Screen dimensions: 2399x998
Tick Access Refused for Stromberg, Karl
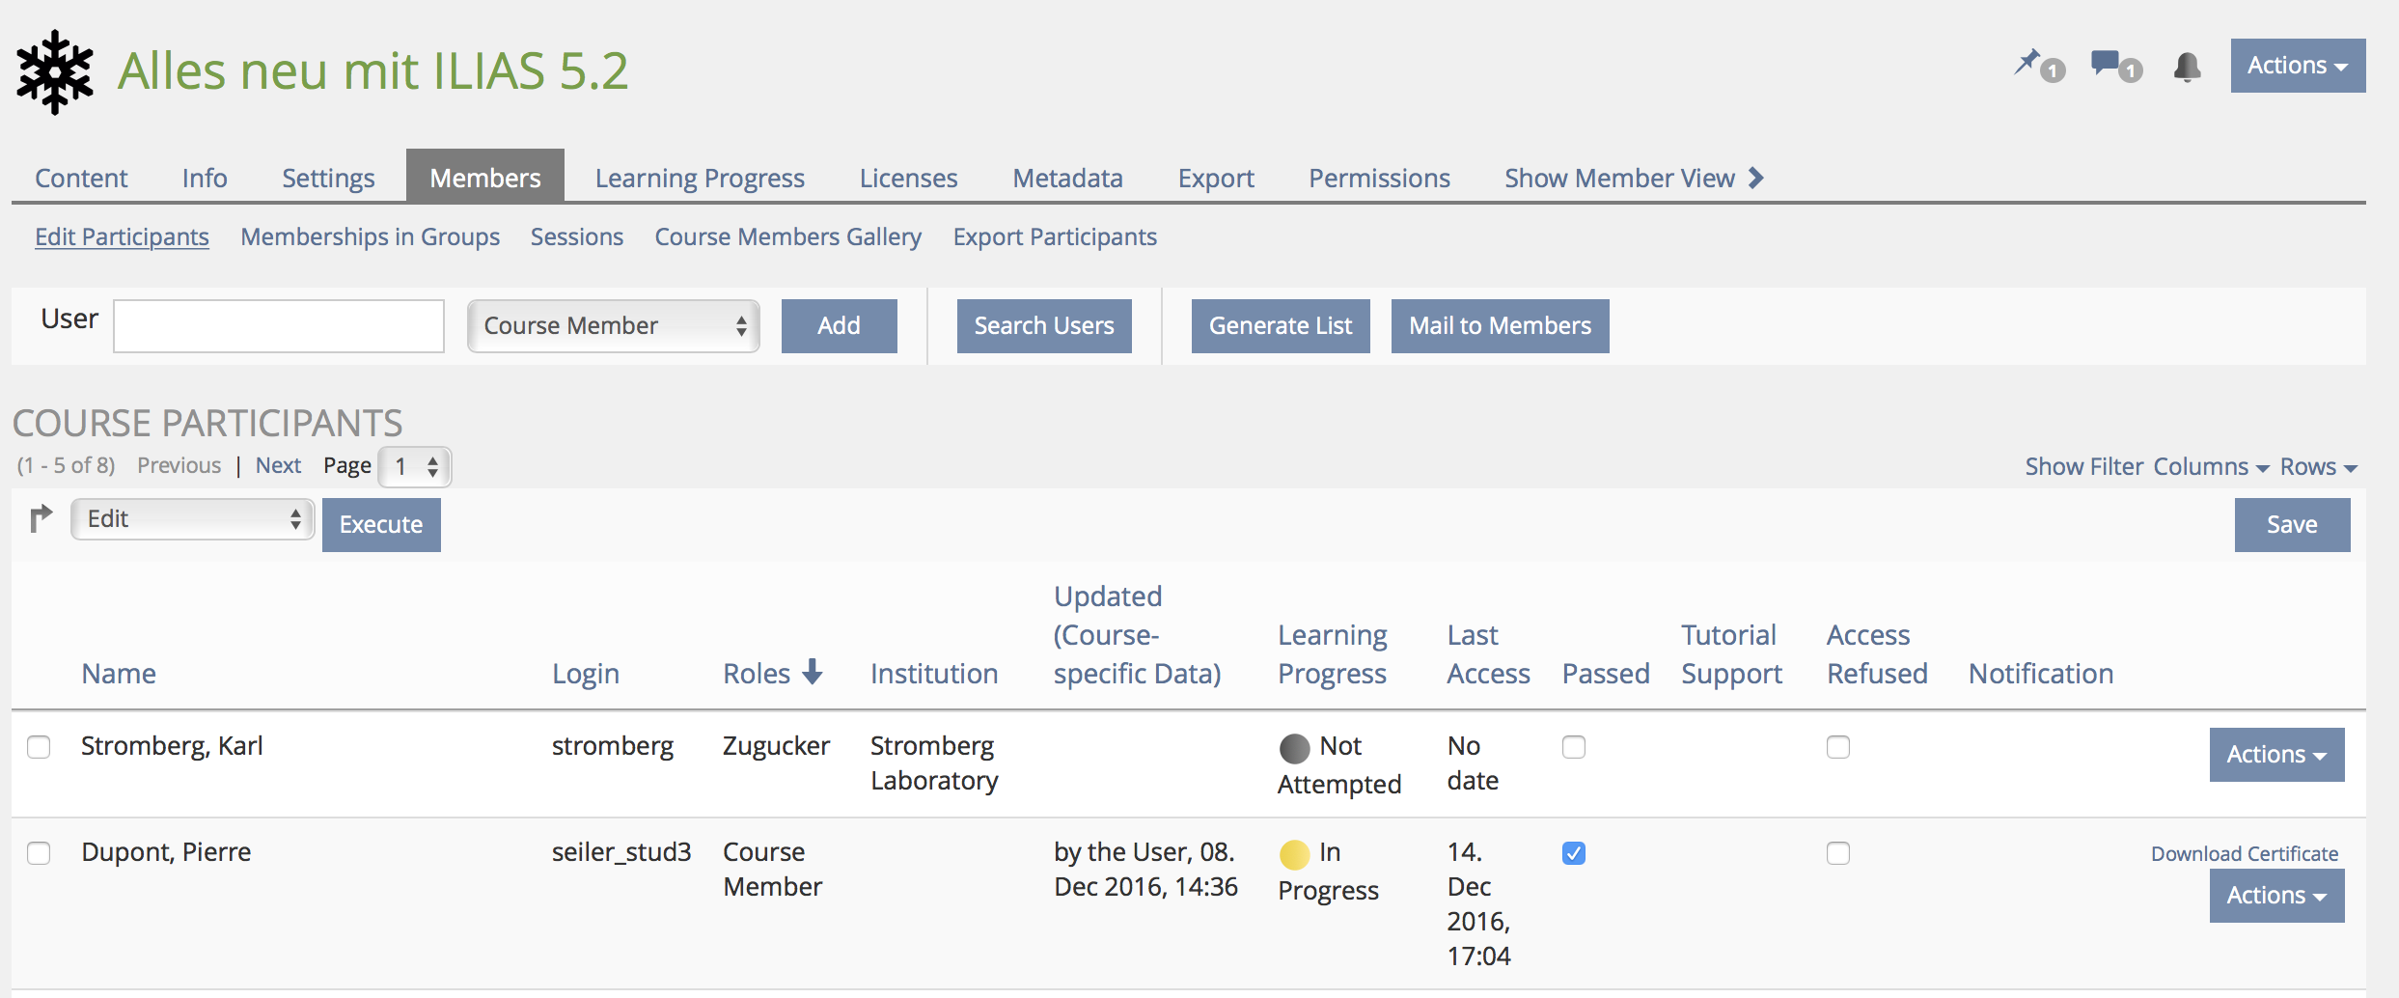1838,747
